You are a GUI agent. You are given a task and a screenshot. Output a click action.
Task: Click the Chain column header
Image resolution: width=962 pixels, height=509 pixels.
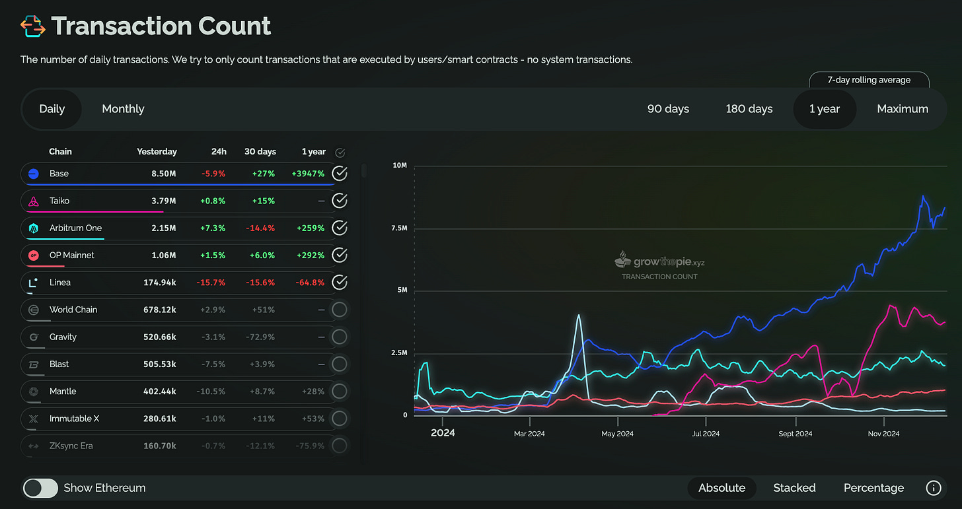click(x=60, y=152)
